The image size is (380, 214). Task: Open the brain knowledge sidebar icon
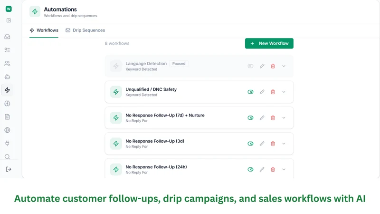tap(7, 104)
